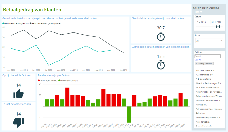Click the Debiteur search box
This screenshot has width=228, height=132.
207,56
